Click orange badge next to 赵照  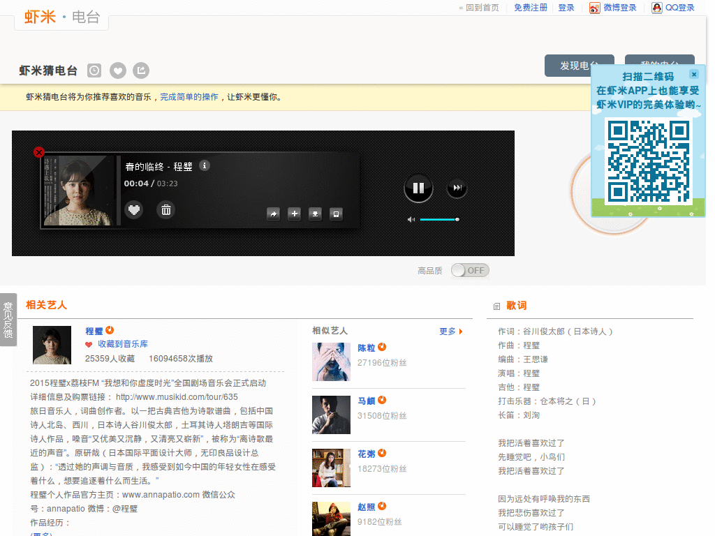pyautogui.click(x=382, y=506)
